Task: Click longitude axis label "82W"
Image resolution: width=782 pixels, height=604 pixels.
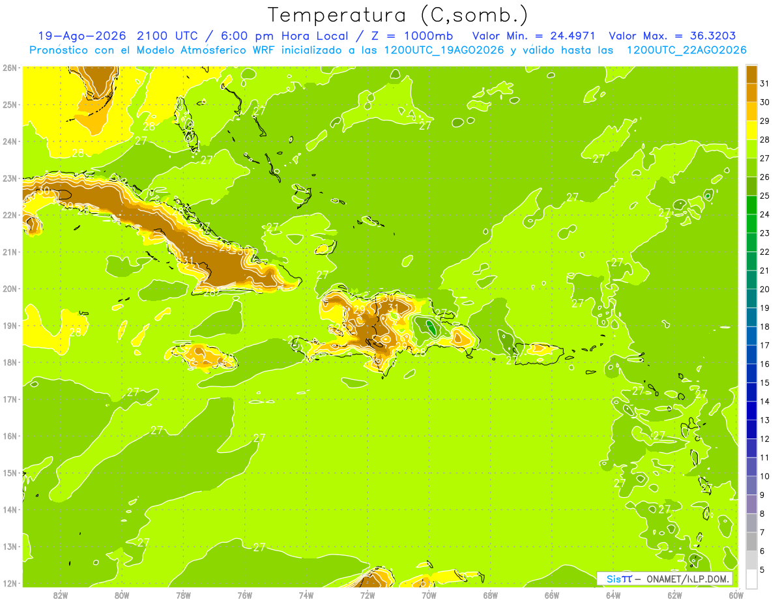Action: pyautogui.click(x=60, y=595)
